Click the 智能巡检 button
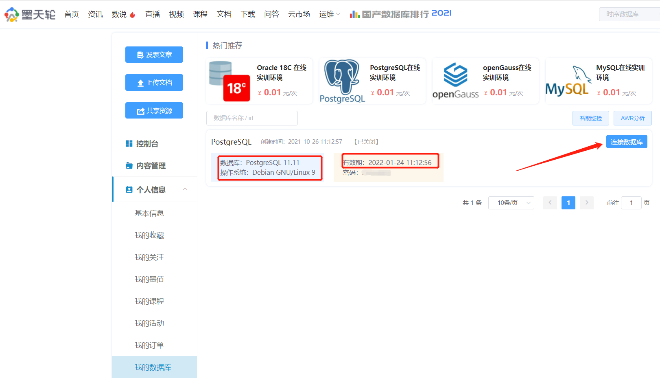 [591, 118]
